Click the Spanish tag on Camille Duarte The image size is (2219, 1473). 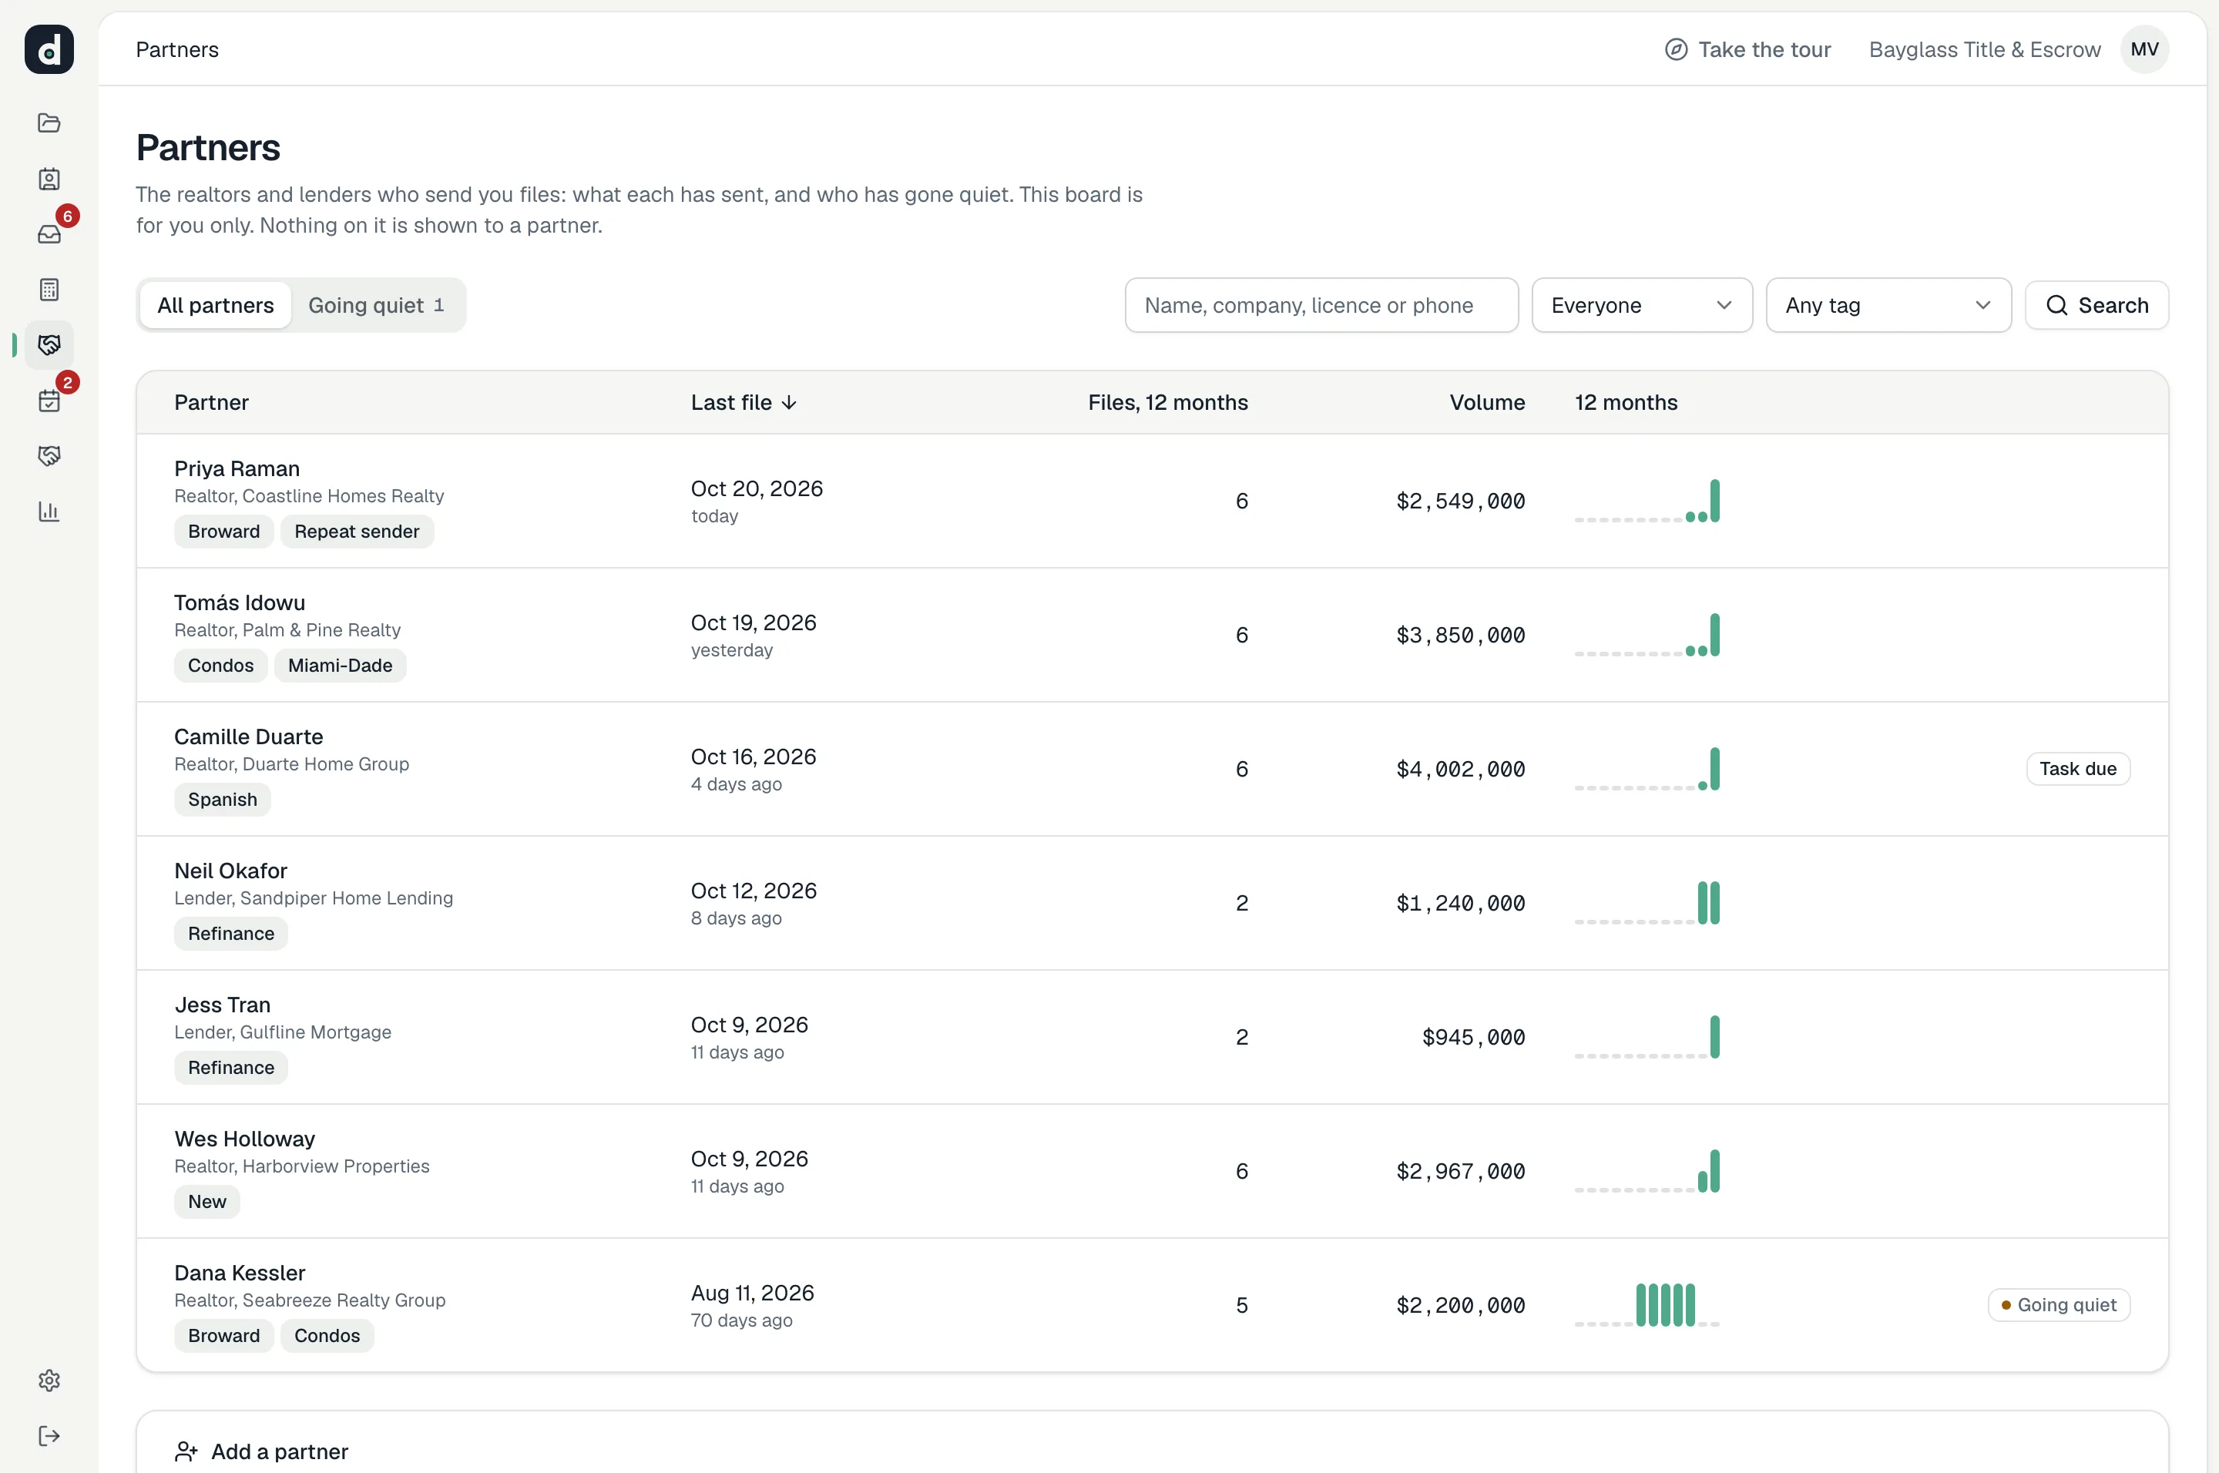tap(223, 800)
